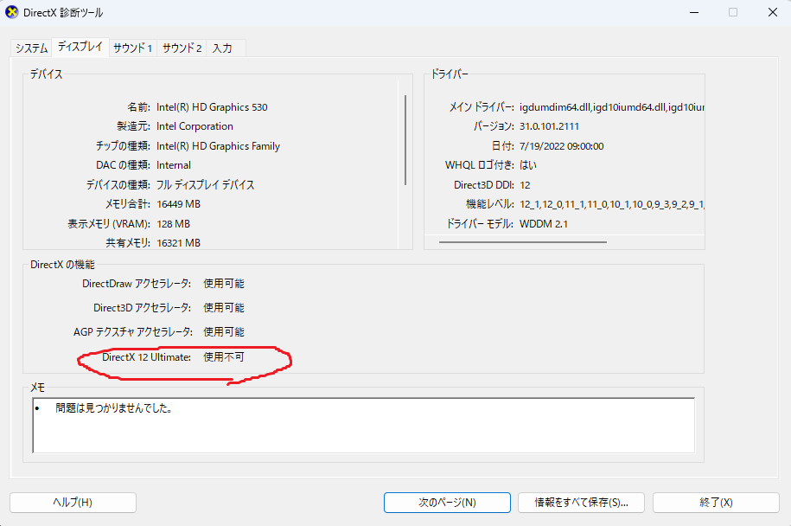Click the note 問題は見つかりませんでした。

[114, 407]
